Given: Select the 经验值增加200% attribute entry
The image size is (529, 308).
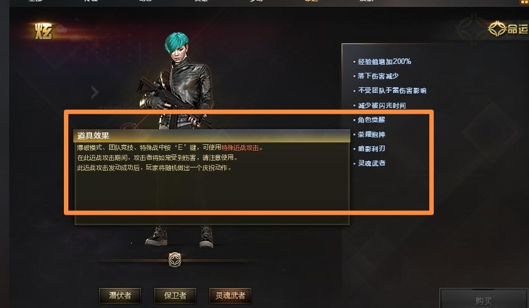Looking at the screenshot, I should pos(384,61).
